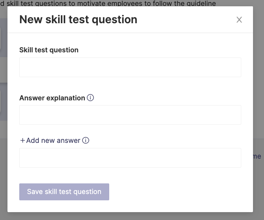Click blank header area between the title and close icon
The height and width of the screenshot is (220, 264).
coord(187,20)
